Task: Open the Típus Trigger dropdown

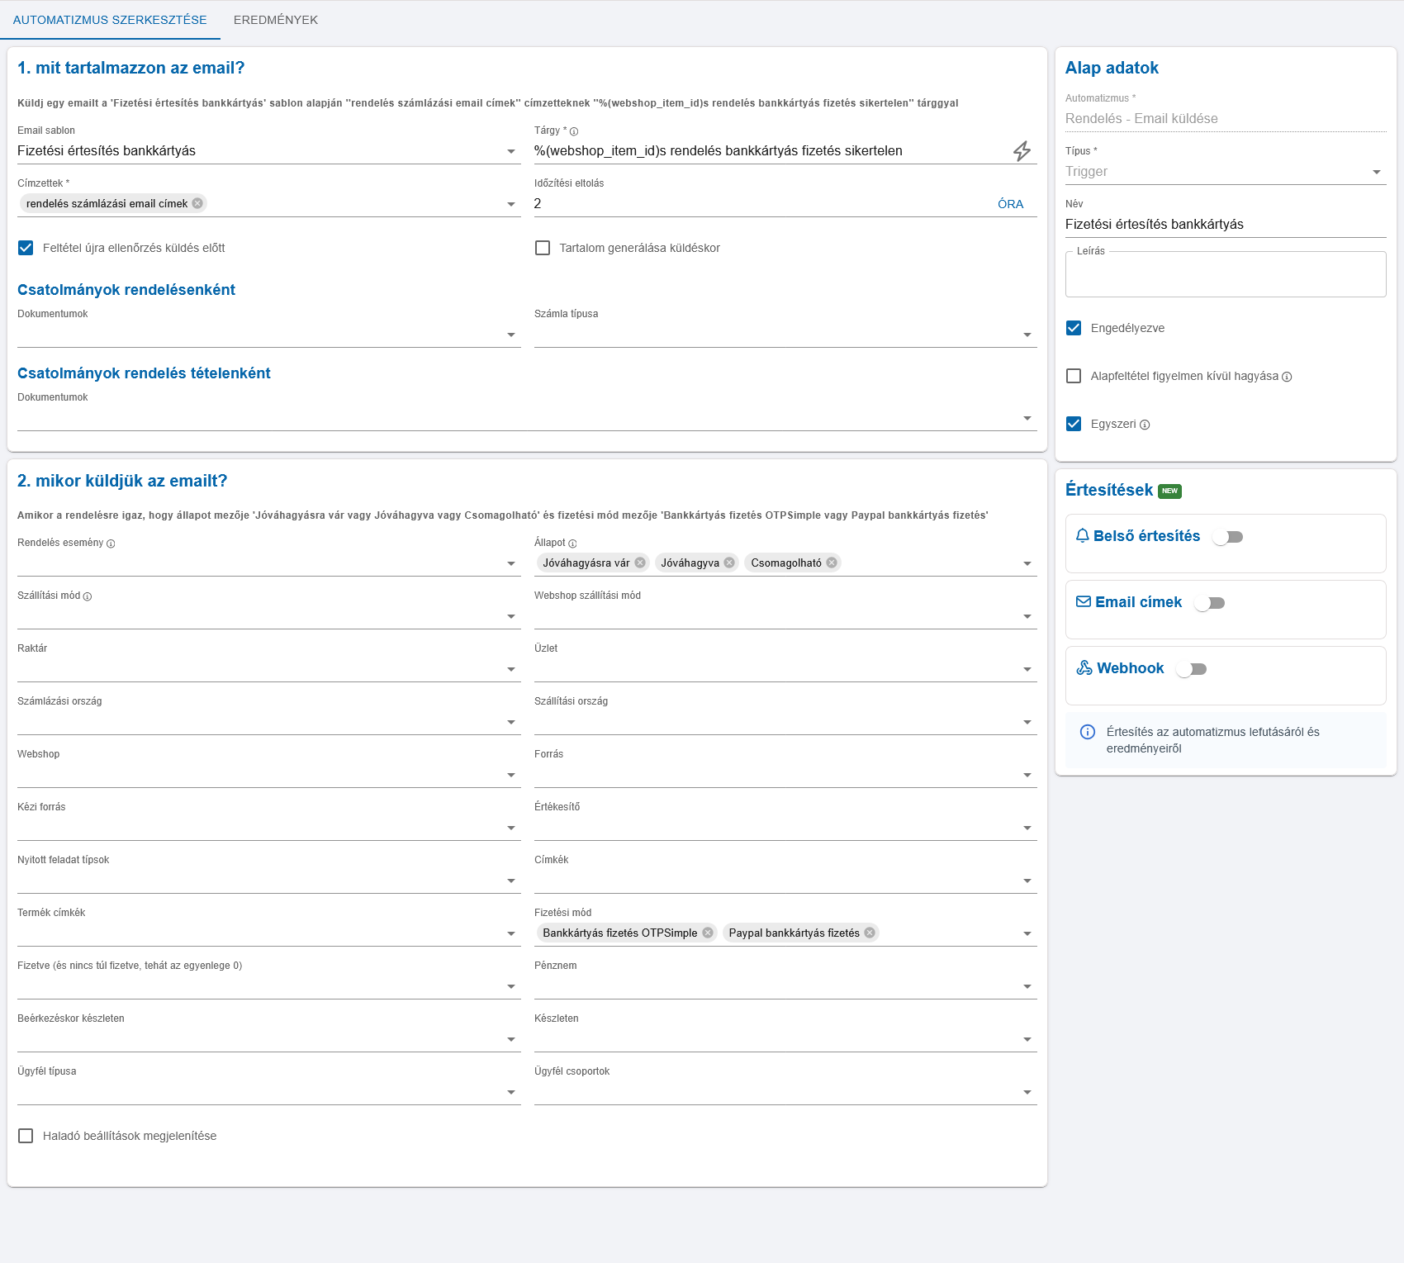Action: tap(1226, 172)
